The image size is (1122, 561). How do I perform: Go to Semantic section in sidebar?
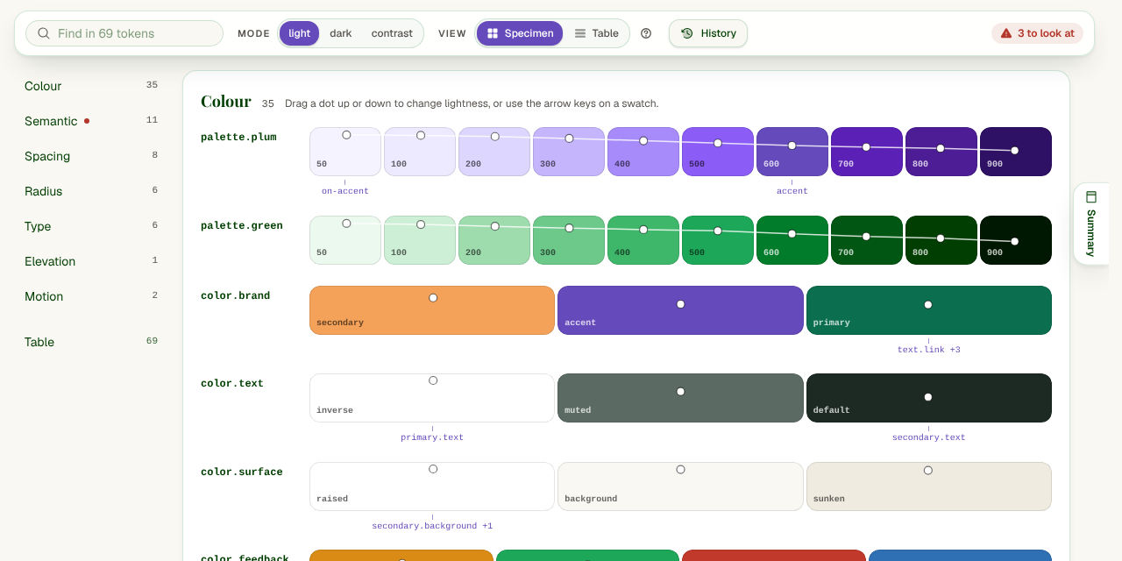click(91, 121)
